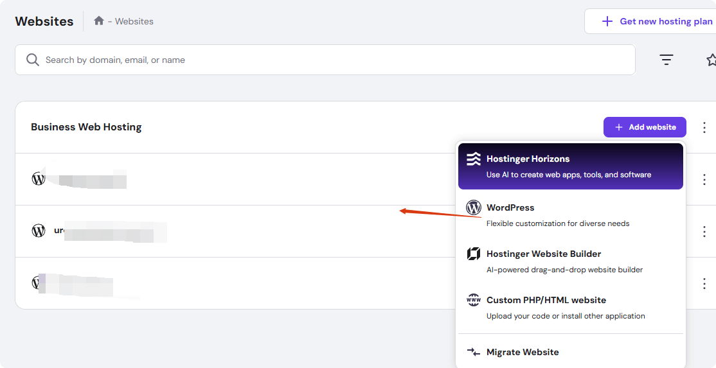Viewport: 716px width, 368px height.
Task: Click the Migrate Website arrows icon
Action: pos(474,352)
